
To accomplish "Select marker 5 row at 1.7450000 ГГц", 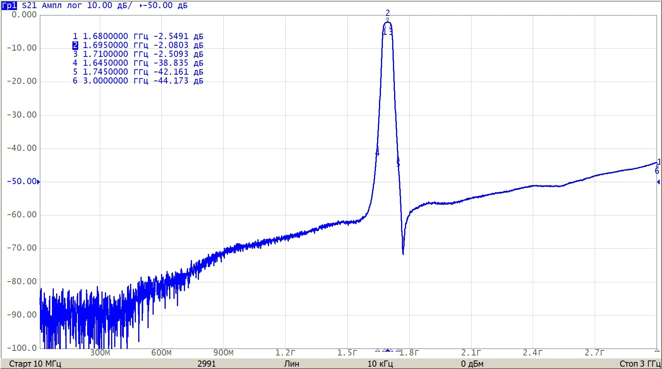I will (x=138, y=72).
